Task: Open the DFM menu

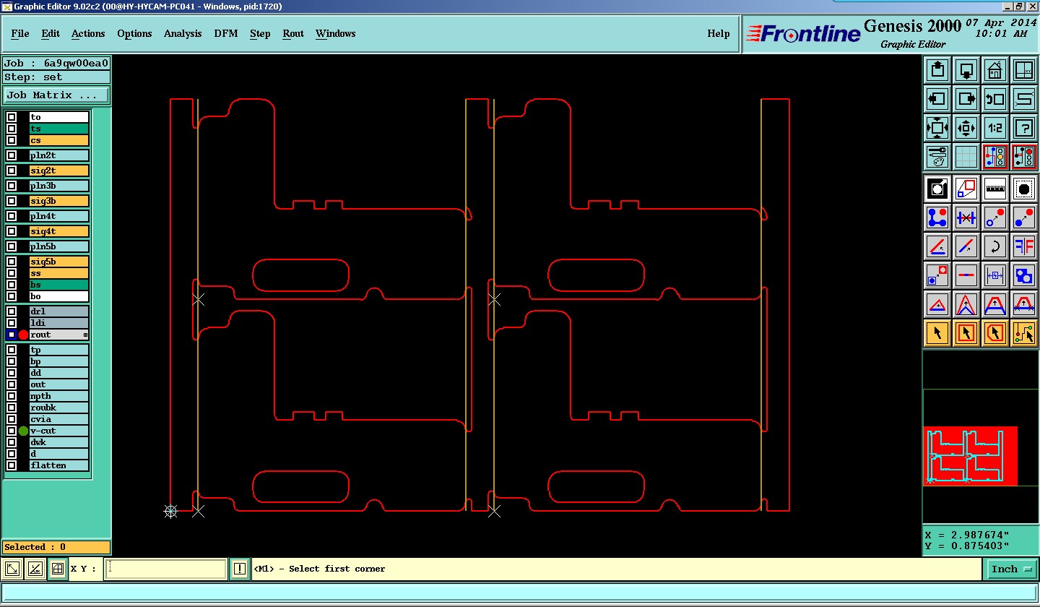Action: [226, 34]
